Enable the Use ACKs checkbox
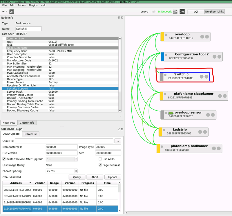The width and height of the screenshot is (232, 216). click(x=100, y=159)
